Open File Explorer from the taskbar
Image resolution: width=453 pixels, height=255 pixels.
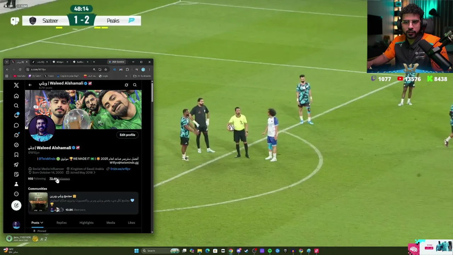click(x=200, y=251)
